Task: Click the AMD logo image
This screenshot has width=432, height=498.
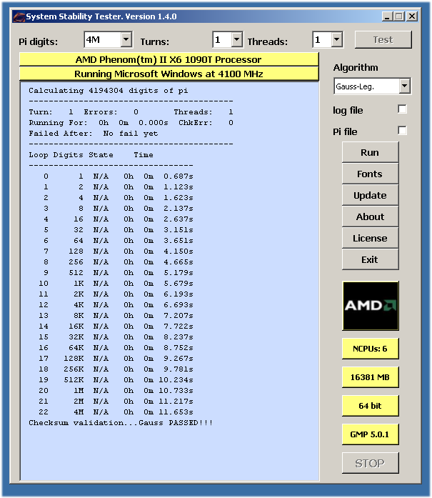Action: coord(371,306)
